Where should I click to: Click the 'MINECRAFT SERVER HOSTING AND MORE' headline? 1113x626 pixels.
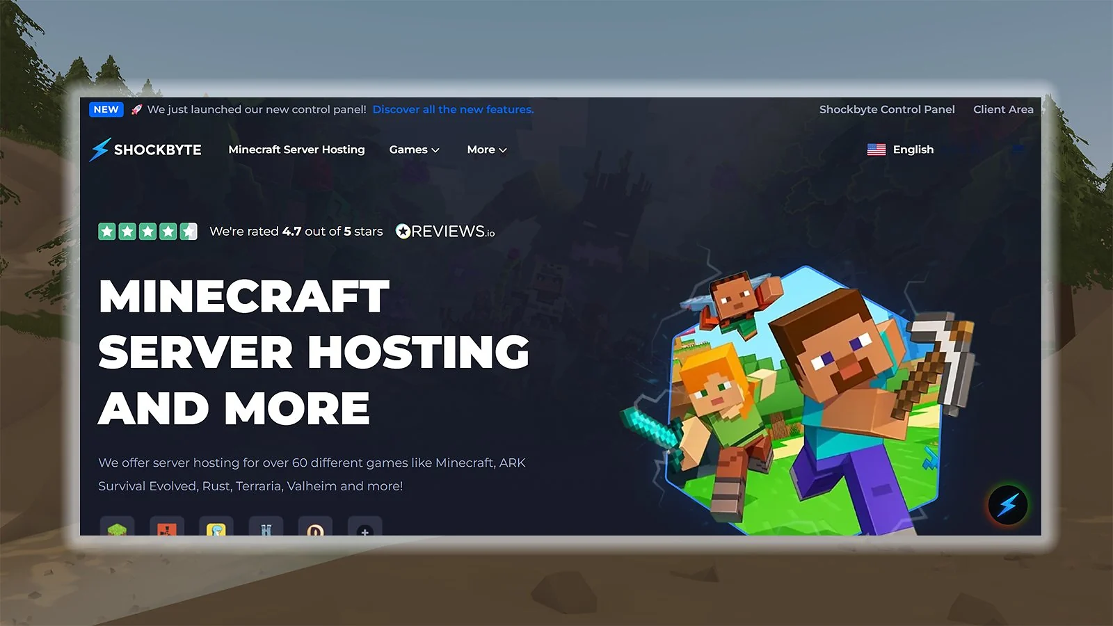click(314, 352)
